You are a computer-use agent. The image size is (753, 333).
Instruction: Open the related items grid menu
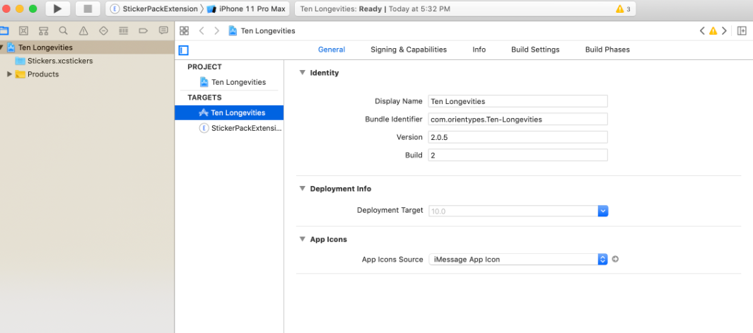coord(184,30)
